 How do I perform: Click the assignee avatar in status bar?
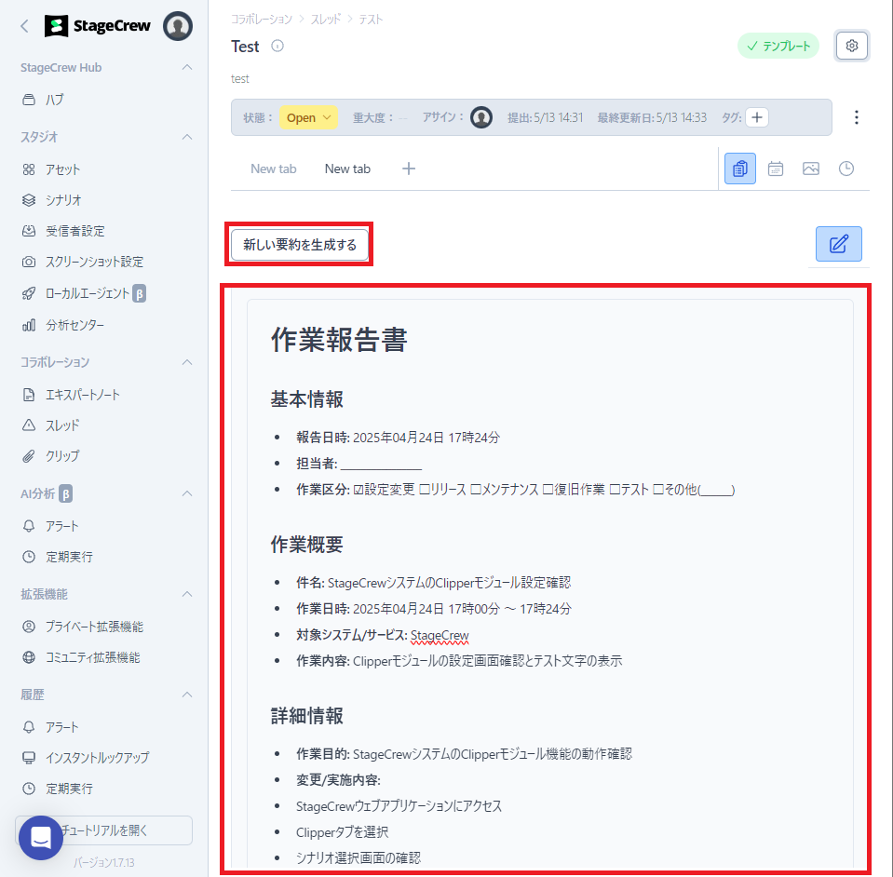(481, 117)
